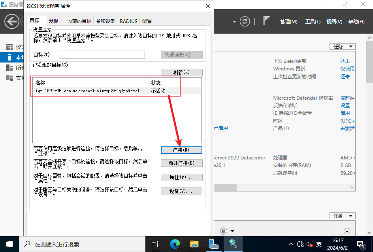Show hidden system tray icons
Image resolution: width=373 pixels, height=252 pixels.
tap(291, 244)
